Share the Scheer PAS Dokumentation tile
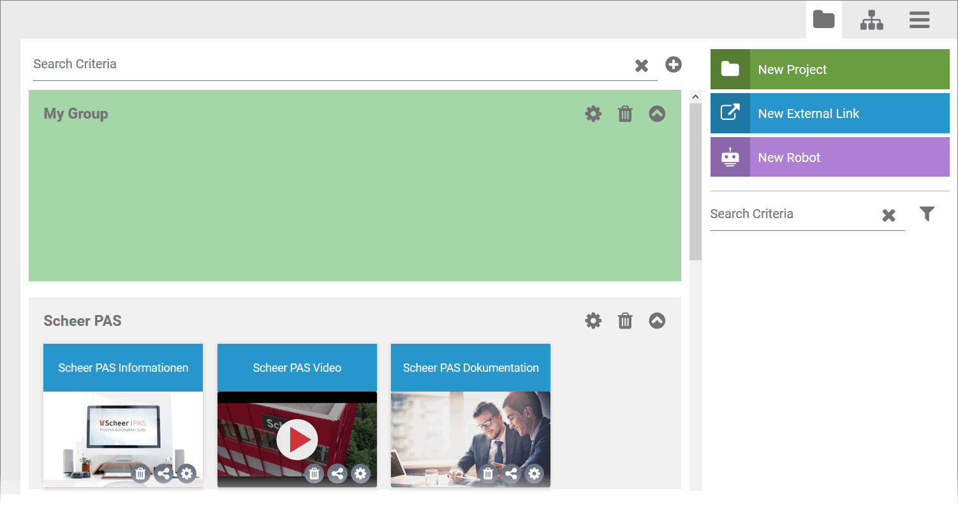The height and width of the screenshot is (507, 958). [x=511, y=474]
